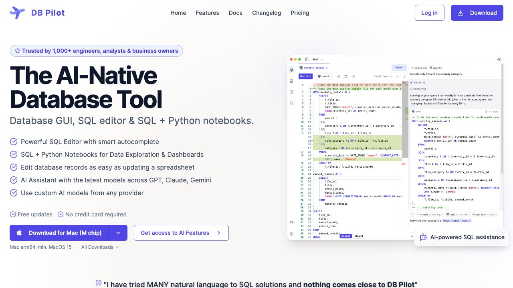Click the AI sparkle icon in the query toolbar

point(339,76)
